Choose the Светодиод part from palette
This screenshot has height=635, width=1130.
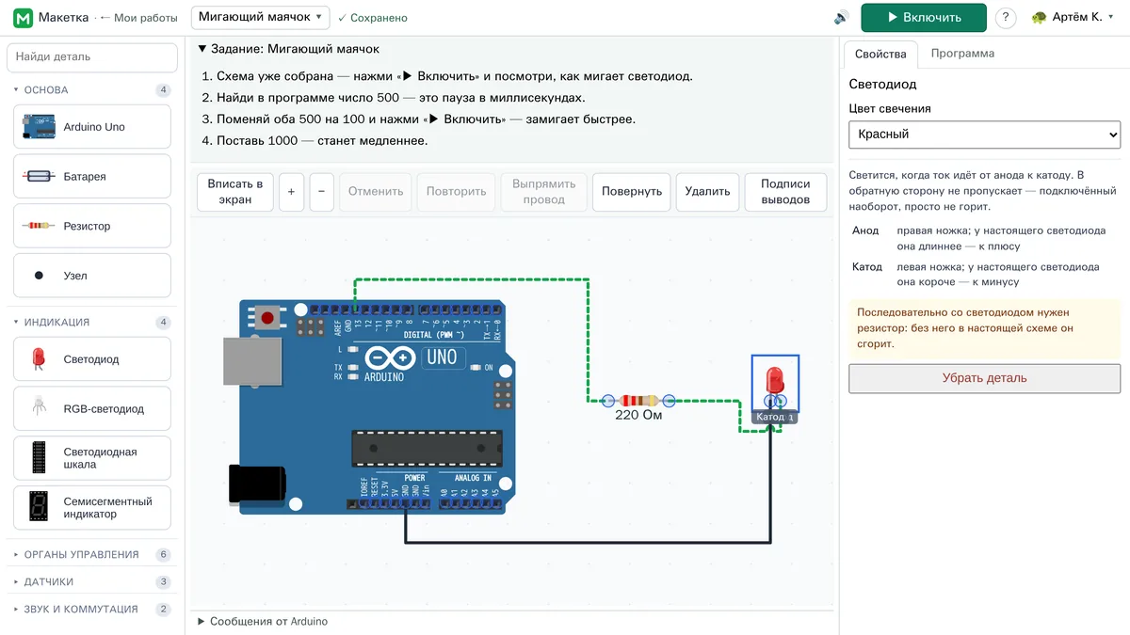(92, 359)
